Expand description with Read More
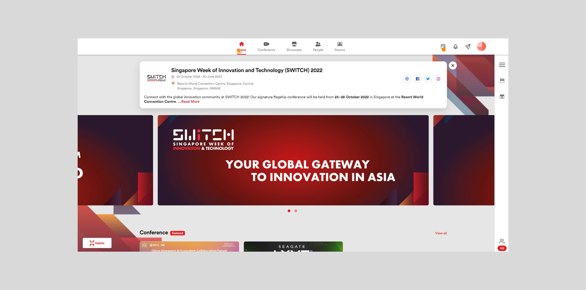Viewport: 586px width, 290px height. (x=189, y=102)
